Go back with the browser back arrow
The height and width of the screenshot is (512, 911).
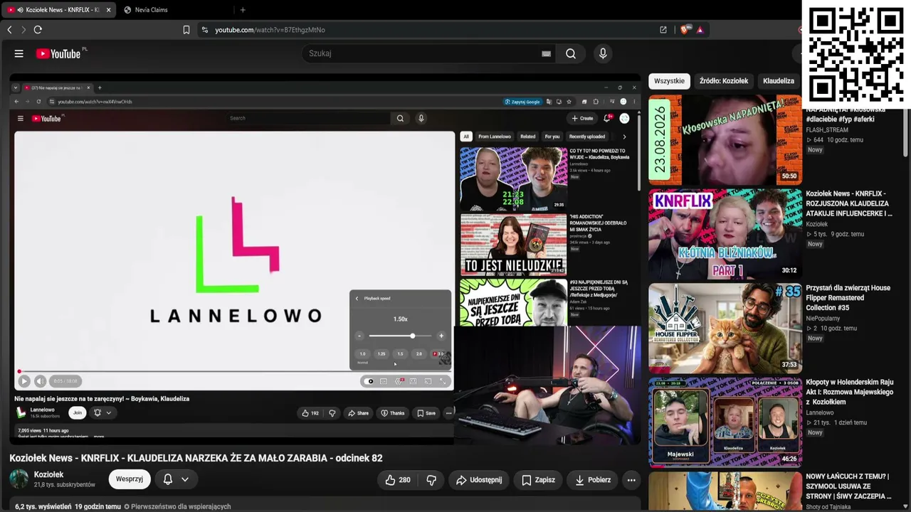(x=9, y=30)
